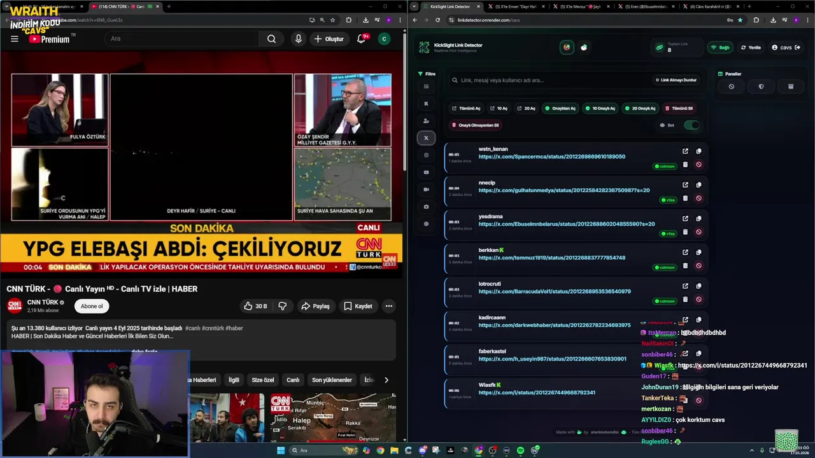Show more chips with the right chevron
Screen dimensions: 815x458
point(386,380)
